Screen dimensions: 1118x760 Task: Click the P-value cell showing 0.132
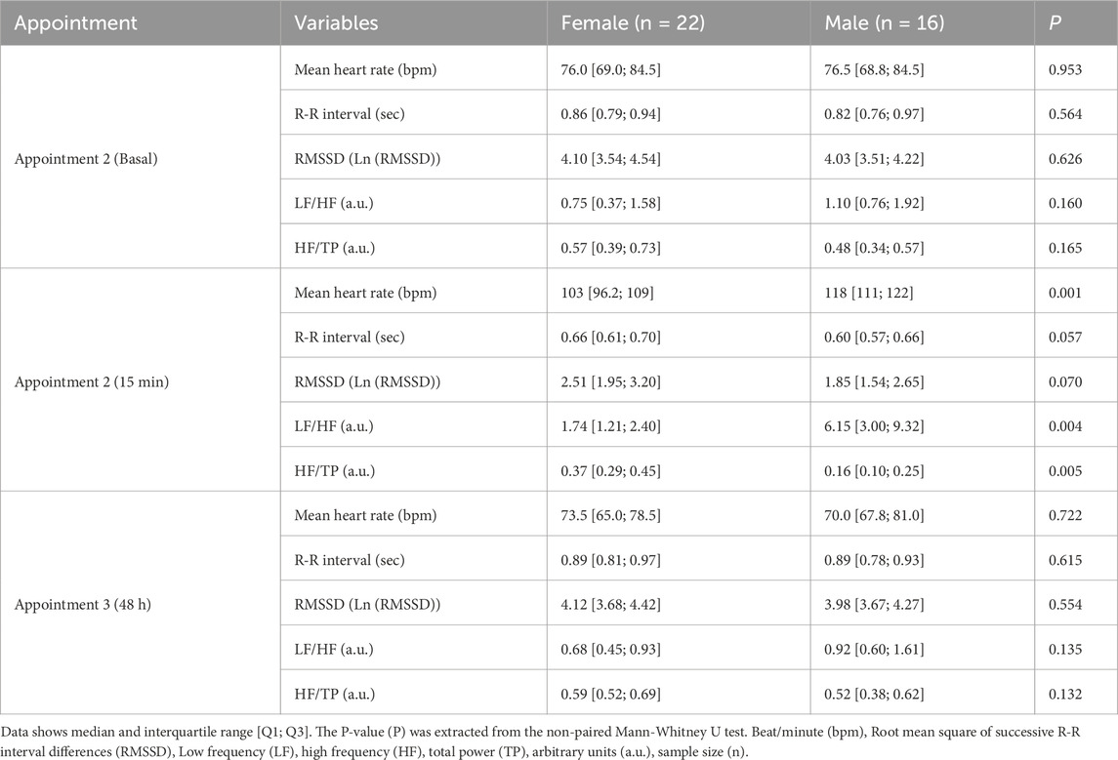[1066, 695]
